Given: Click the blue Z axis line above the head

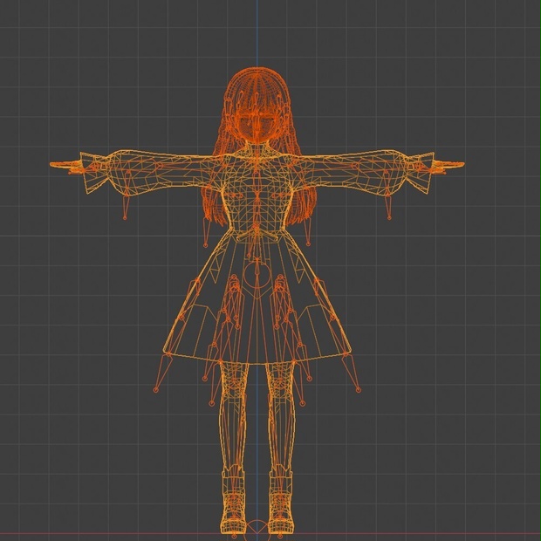Looking at the screenshot, I should [257, 33].
